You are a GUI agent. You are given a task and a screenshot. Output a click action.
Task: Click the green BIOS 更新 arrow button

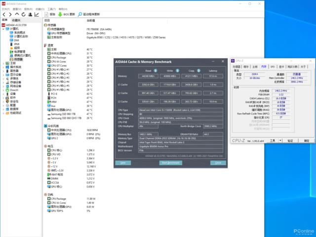pyautogui.click(x=67, y=14)
